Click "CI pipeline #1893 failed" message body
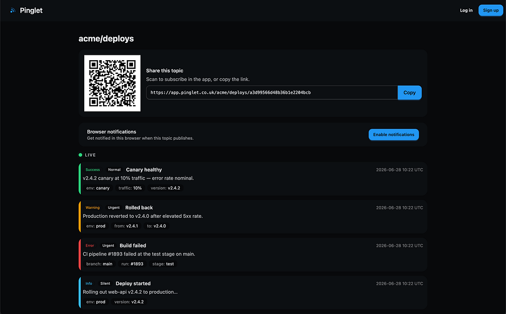 click(139, 254)
